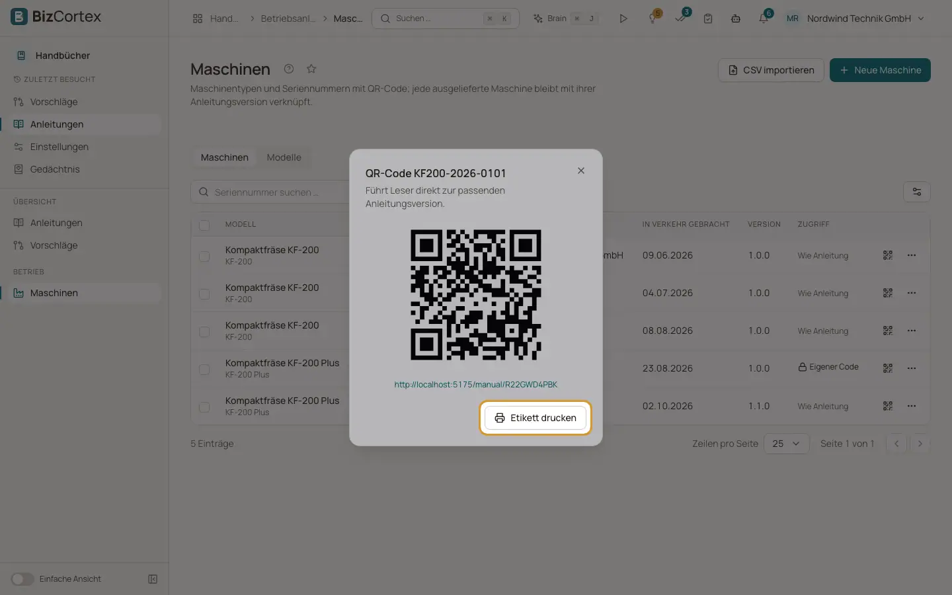Screen dimensions: 952x595
Task: Open the Brain button in the top bar
Action: (565, 19)
